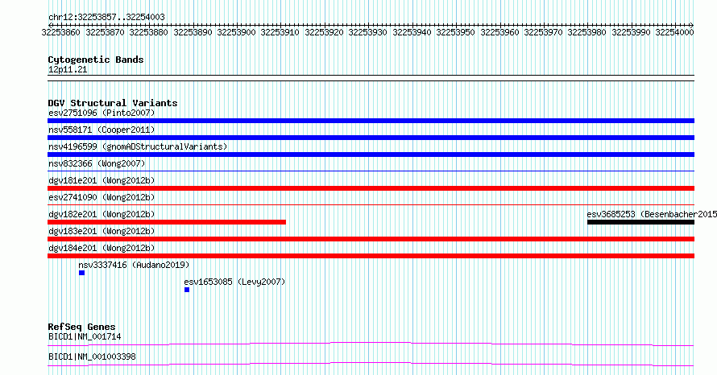Click ruler position 32253940

point(412,32)
